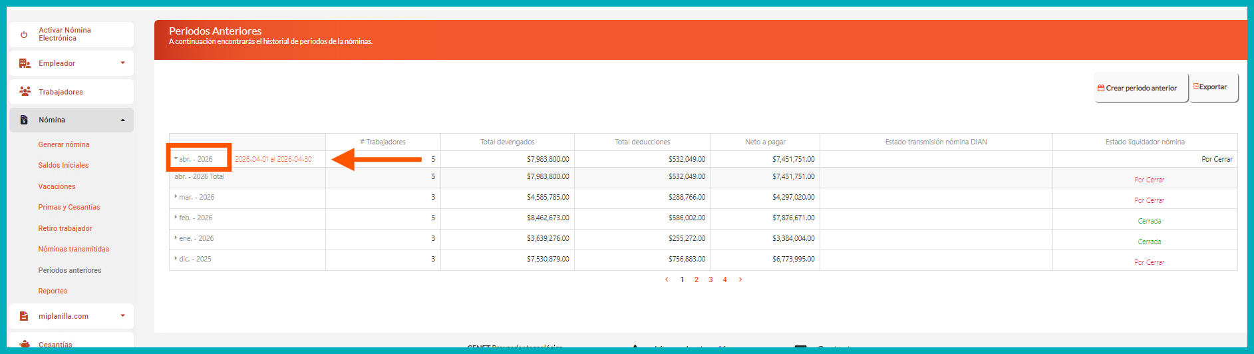Click the Neto a pagar column header
This screenshot has height=354, width=1254.
pyautogui.click(x=766, y=142)
